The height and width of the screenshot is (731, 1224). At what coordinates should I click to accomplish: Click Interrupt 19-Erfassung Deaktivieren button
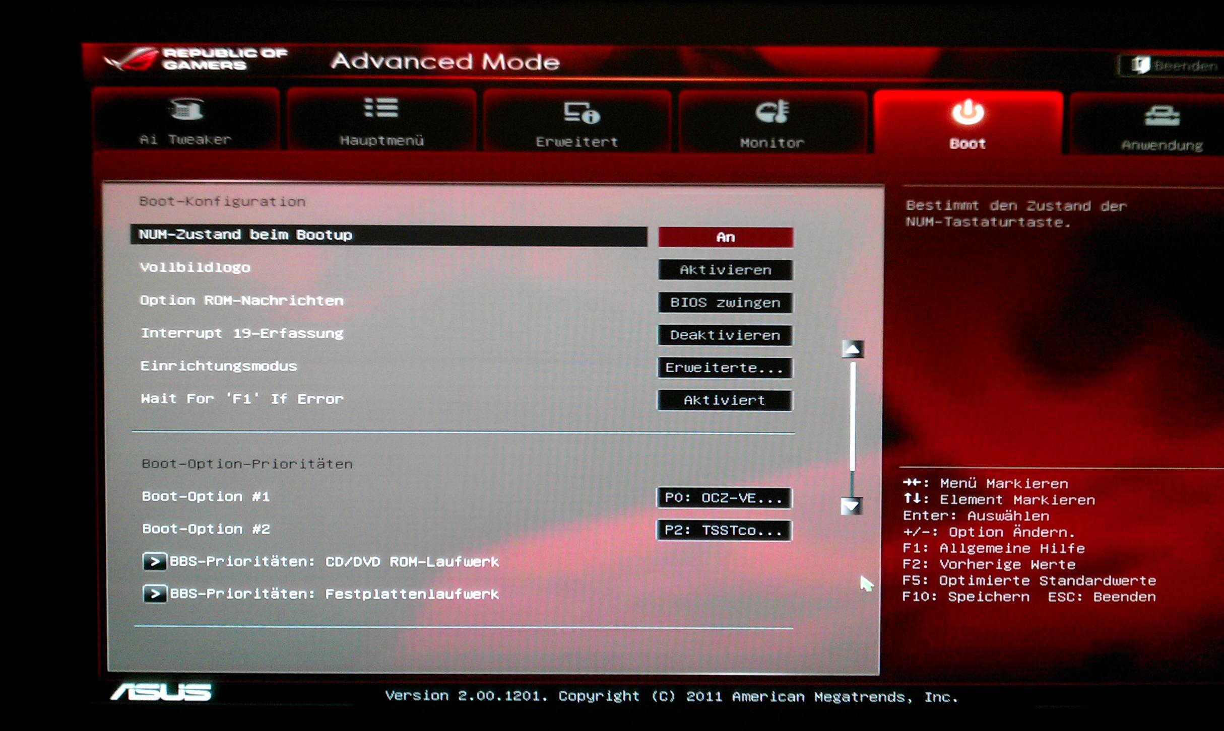coord(725,335)
